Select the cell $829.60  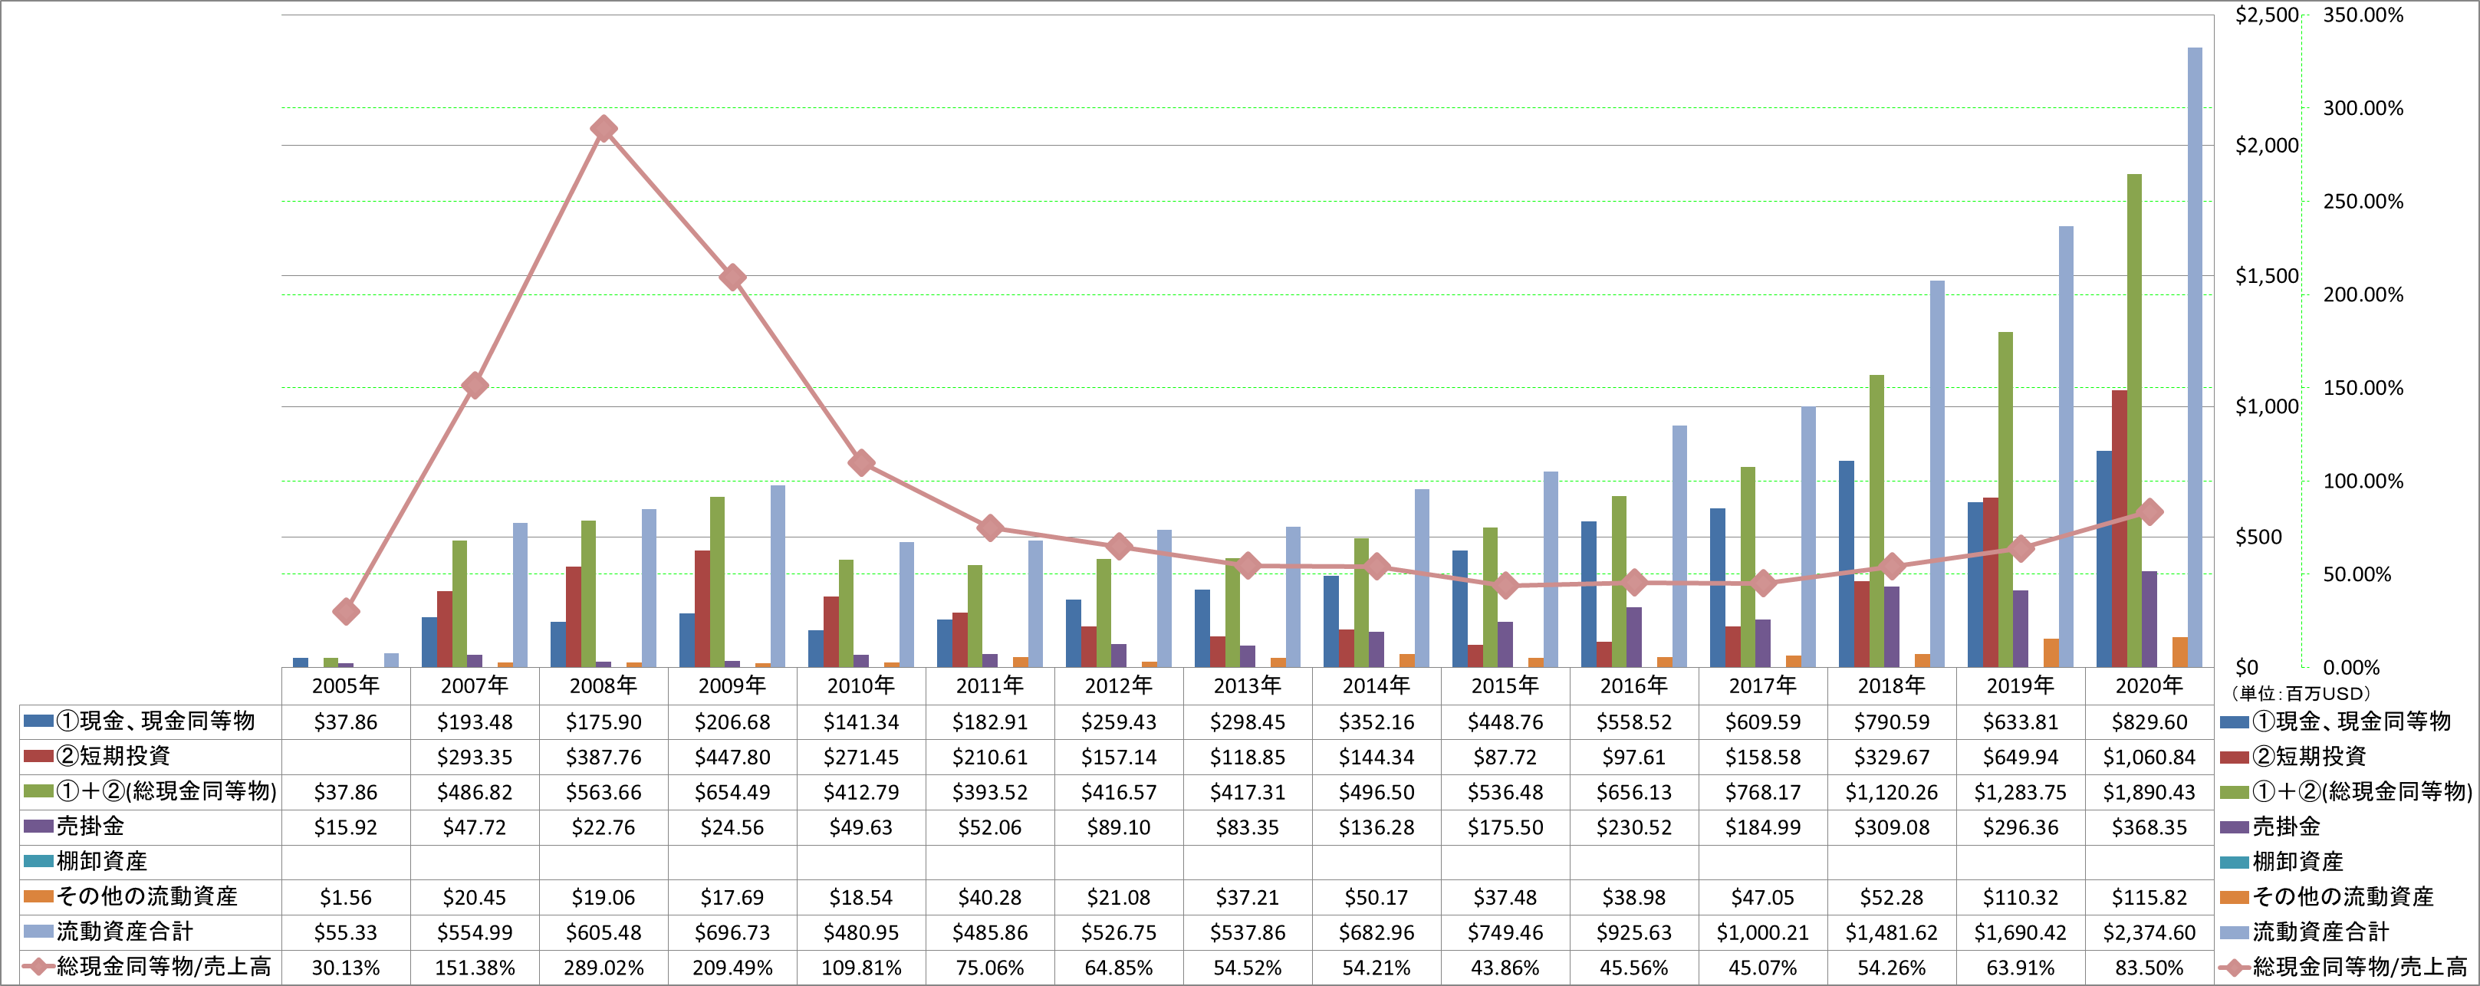[x=2149, y=722]
